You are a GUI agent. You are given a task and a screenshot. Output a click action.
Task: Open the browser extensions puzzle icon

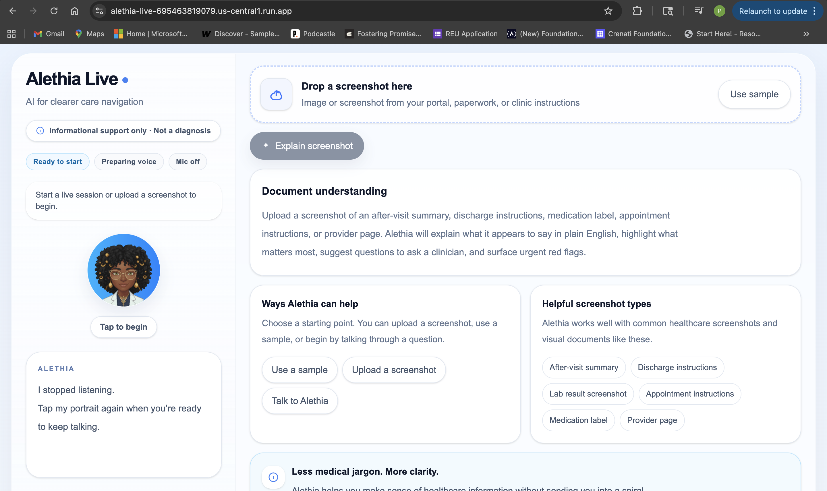tap(637, 11)
